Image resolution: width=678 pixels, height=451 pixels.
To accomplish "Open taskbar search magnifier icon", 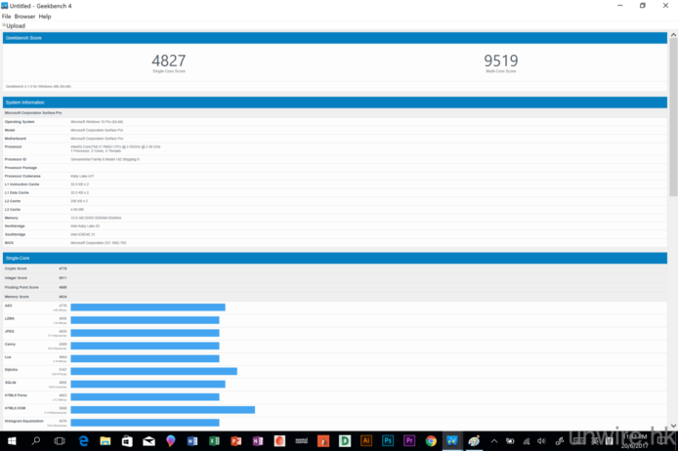I will coord(37,441).
